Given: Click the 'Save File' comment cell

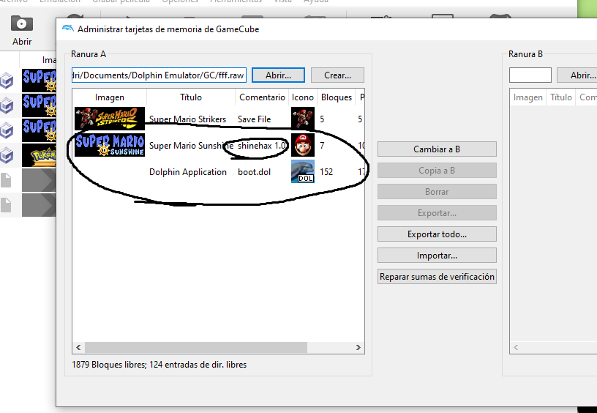Looking at the screenshot, I should [254, 119].
